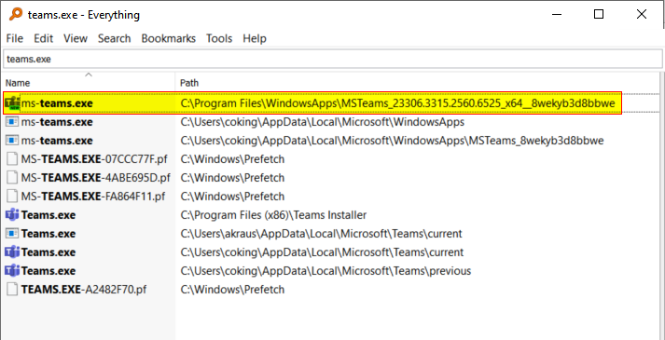Click Teams icon of the highlighted ms-teams.exe row
This screenshot has width=665, height=340.
point(13,102)
